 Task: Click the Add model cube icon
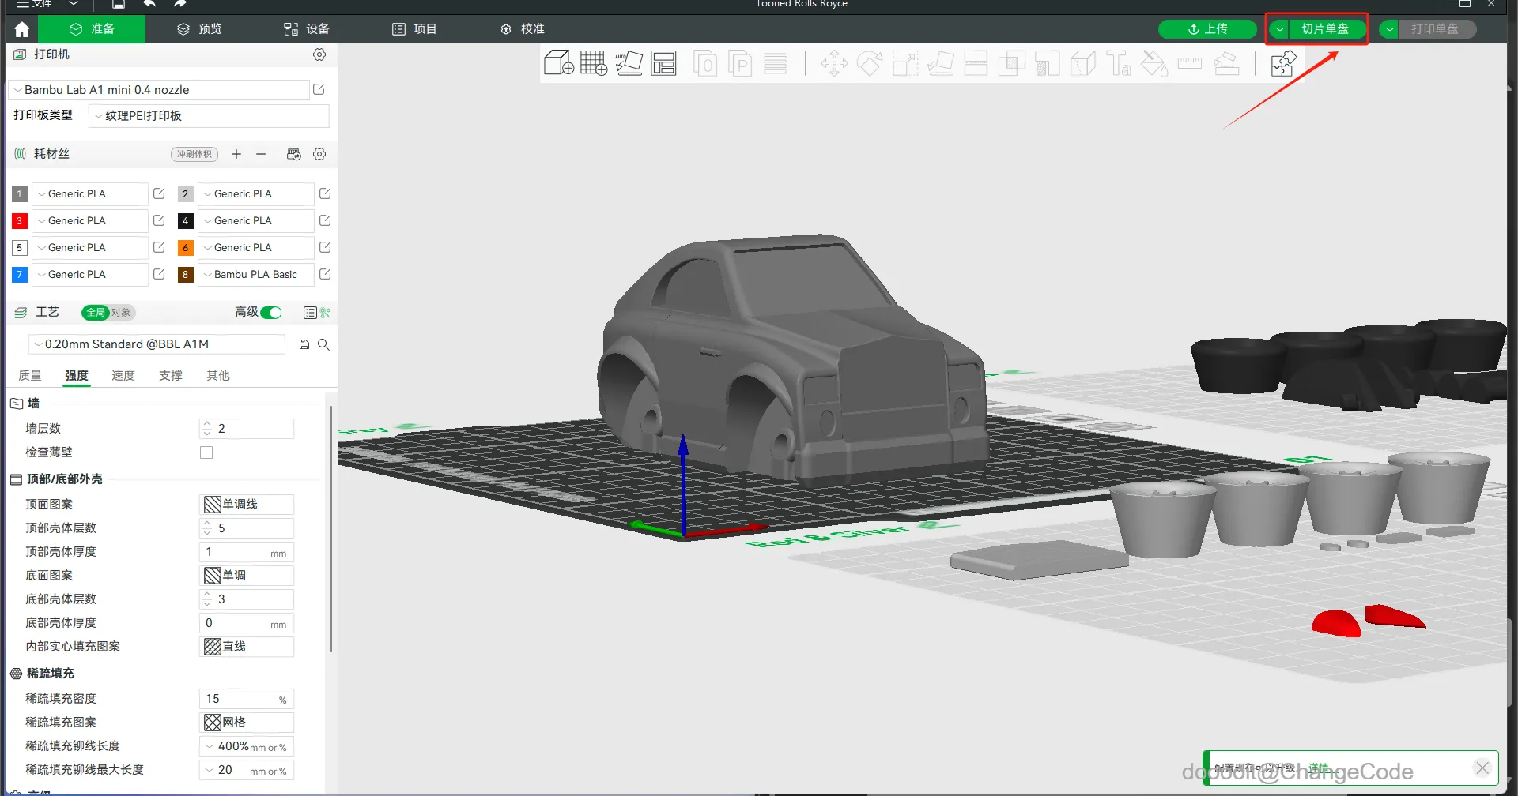pos(559,63)
